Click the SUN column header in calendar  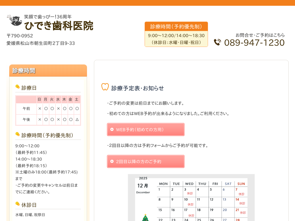(x=241, y=184)
